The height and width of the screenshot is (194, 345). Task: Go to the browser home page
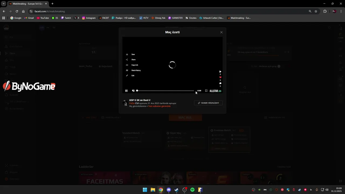[x=23, y=11]
